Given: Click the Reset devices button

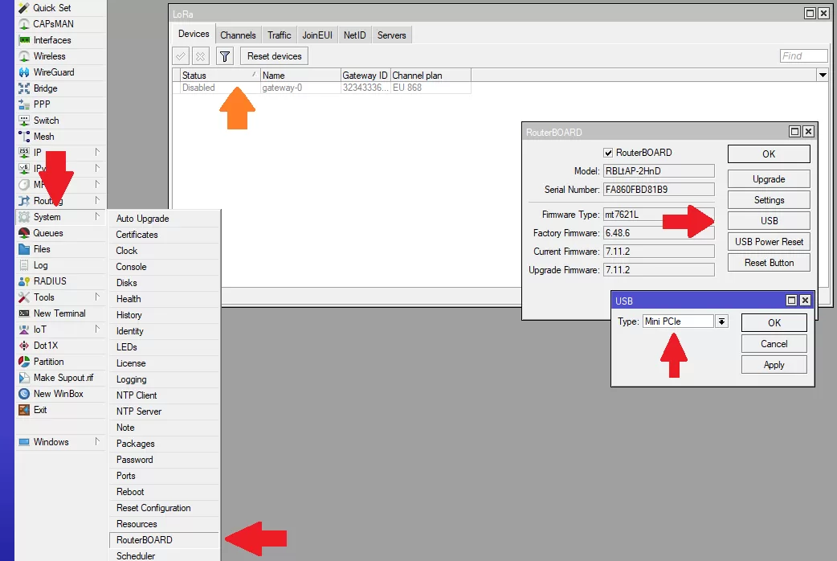Looking at the screenshot, I should coord(275,56).
